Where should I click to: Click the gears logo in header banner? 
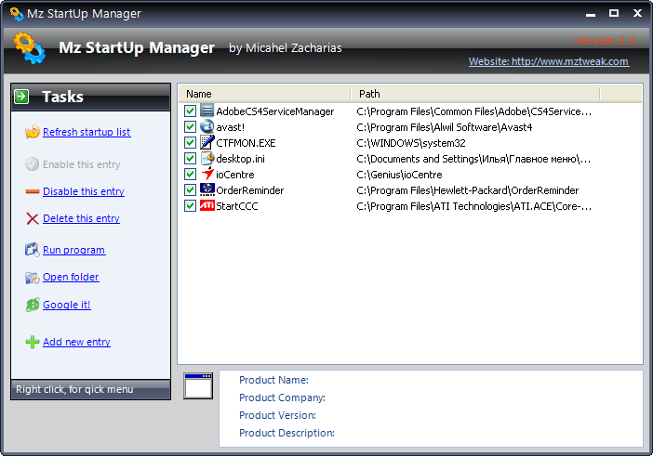click(29, 48)
